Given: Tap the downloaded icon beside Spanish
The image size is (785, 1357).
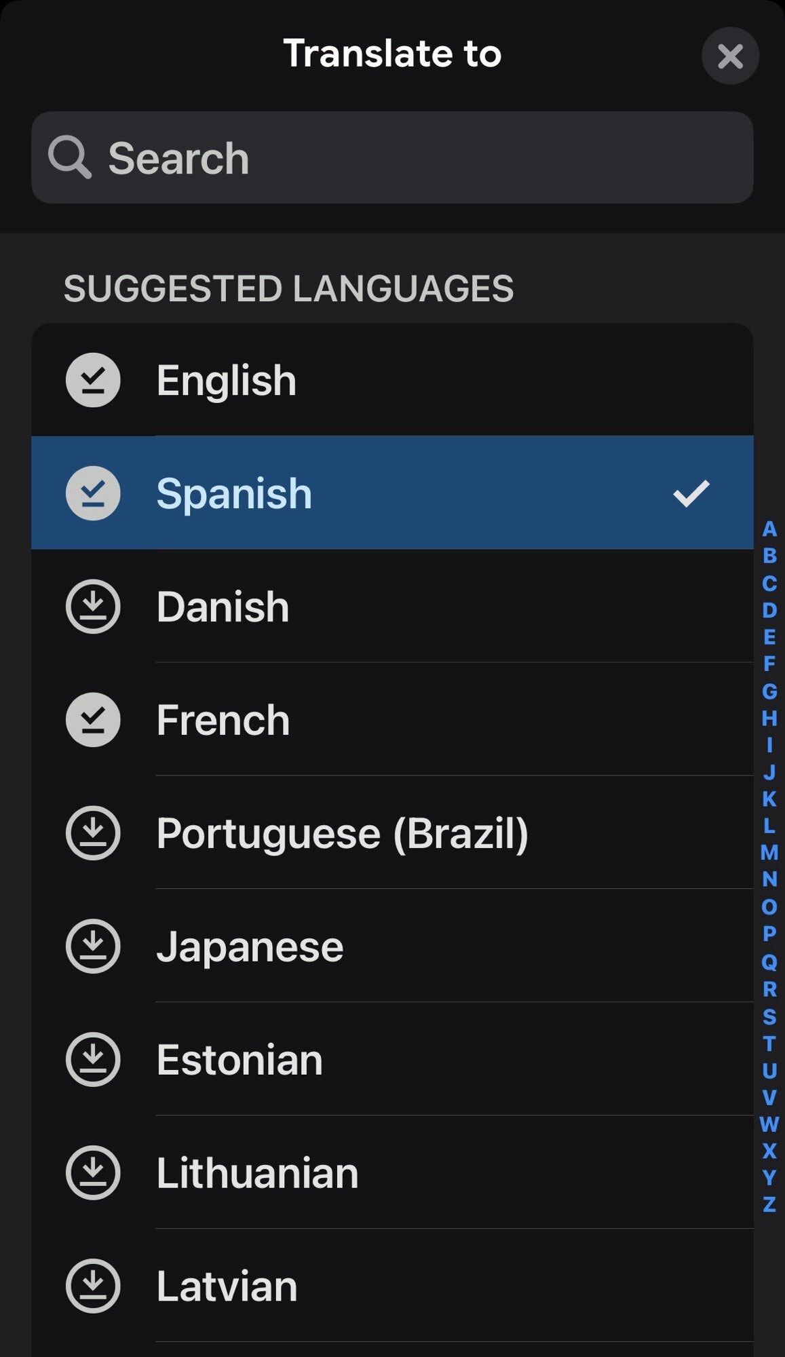Looking at the screenshot, I should point(93,493).
